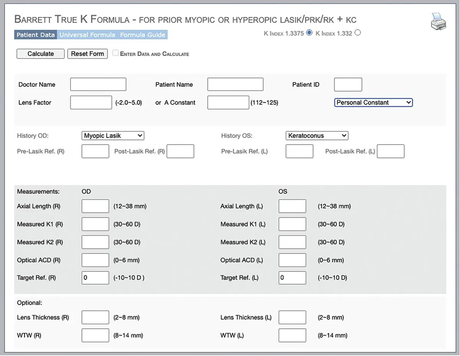Image resolution: width=460 pixels, height=356 pixels.
Task: Select the Patient Data tab
Action: (x=36, y=35)
